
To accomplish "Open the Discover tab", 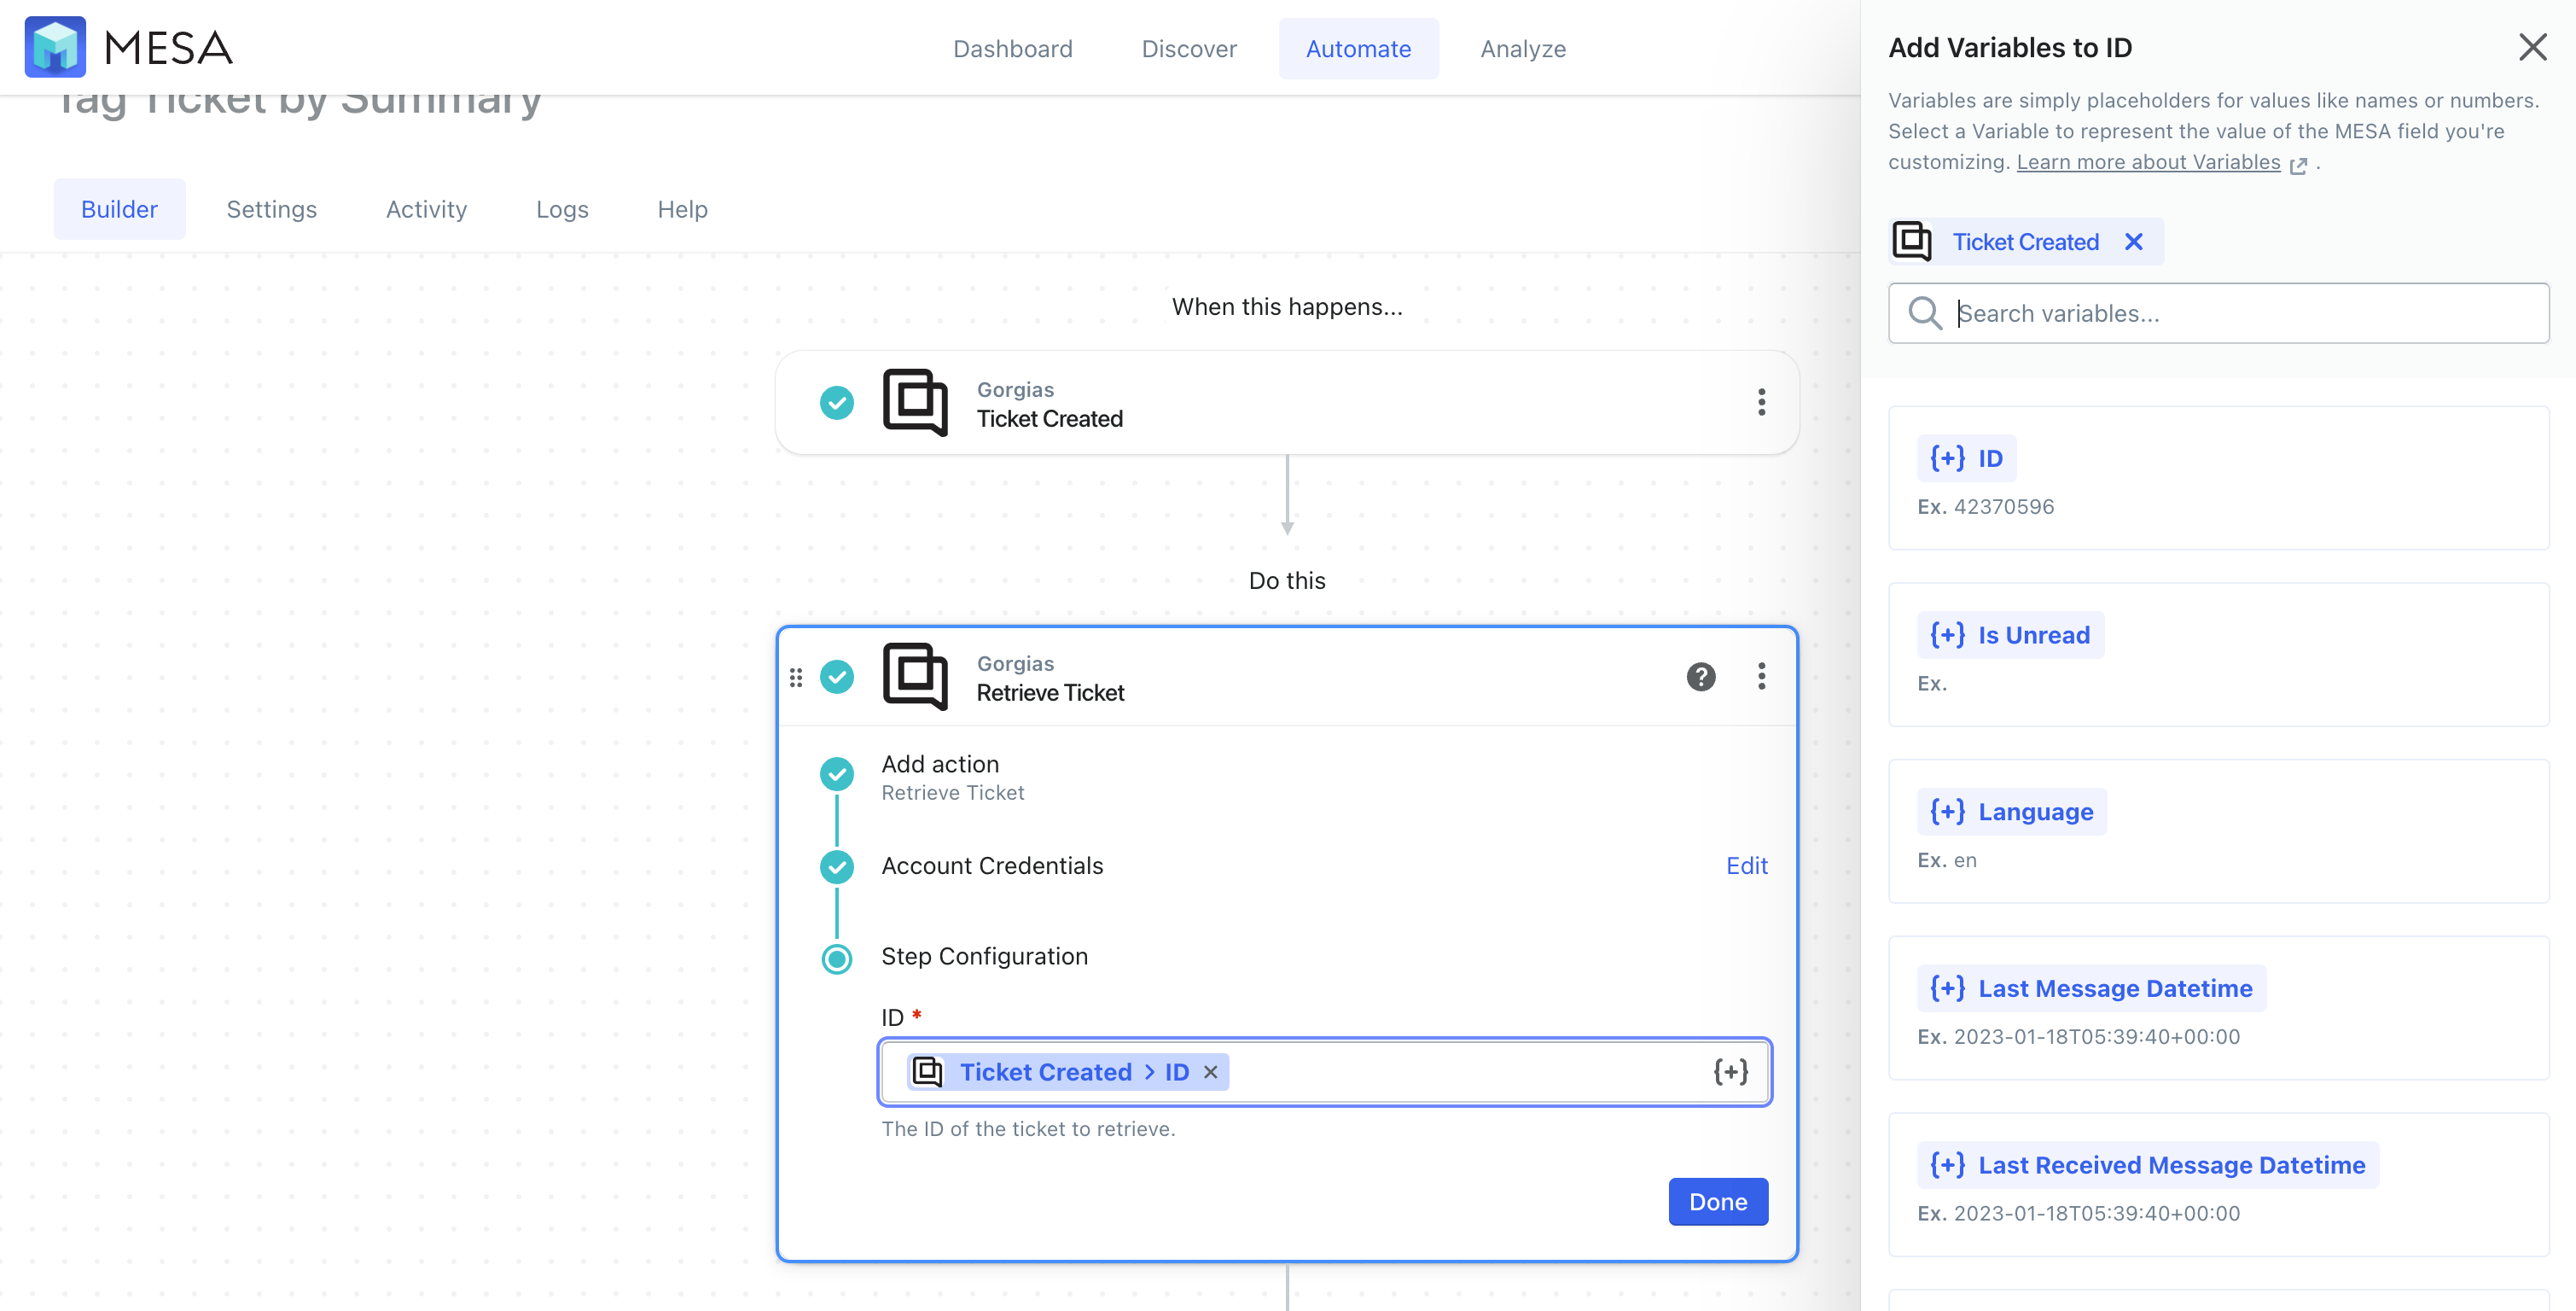I will coord(1189,48).
